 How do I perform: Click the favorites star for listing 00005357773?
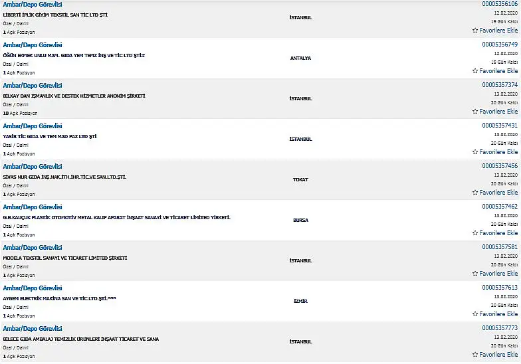click(x=475, y=355)
